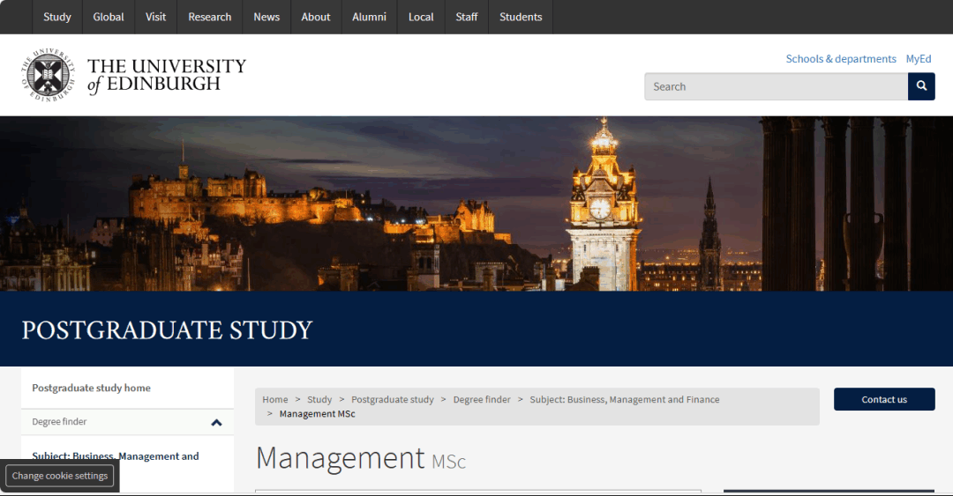Image resolution: width=953 pixels, height=496 pixels.
Task: Go to the Students section
Action: tap(521, 17)
